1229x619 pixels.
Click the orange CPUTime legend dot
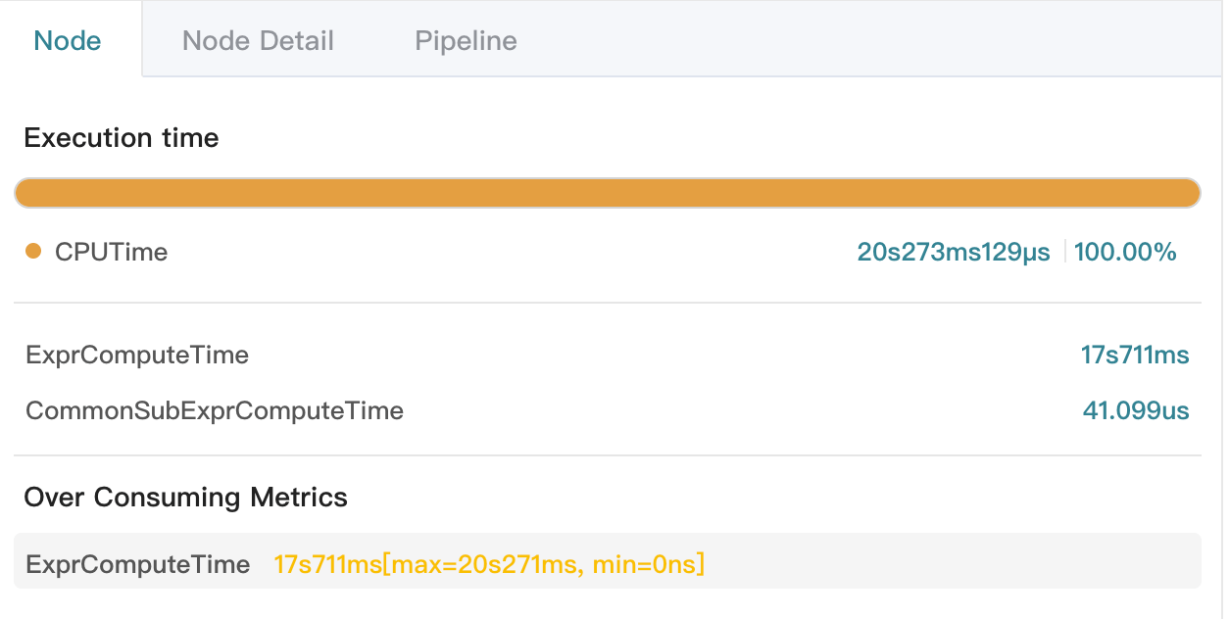pos(33,252)
